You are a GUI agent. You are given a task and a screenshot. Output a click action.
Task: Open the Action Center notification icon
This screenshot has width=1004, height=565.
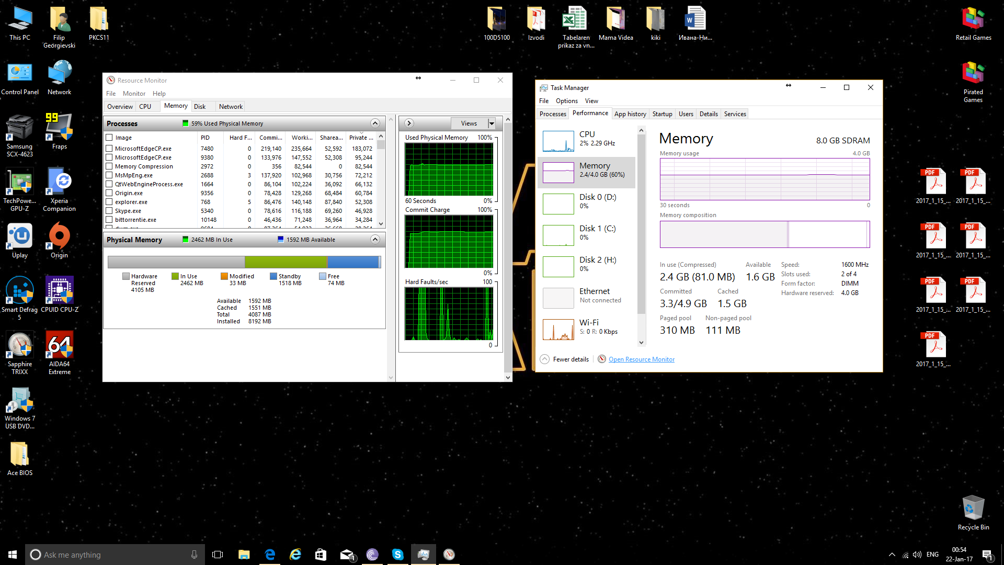pyautogui.click(x=987, y=555)
